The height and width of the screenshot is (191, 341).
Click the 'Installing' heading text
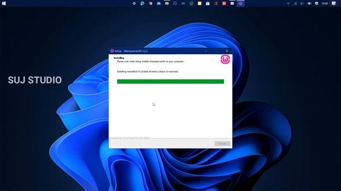[119, 58]
